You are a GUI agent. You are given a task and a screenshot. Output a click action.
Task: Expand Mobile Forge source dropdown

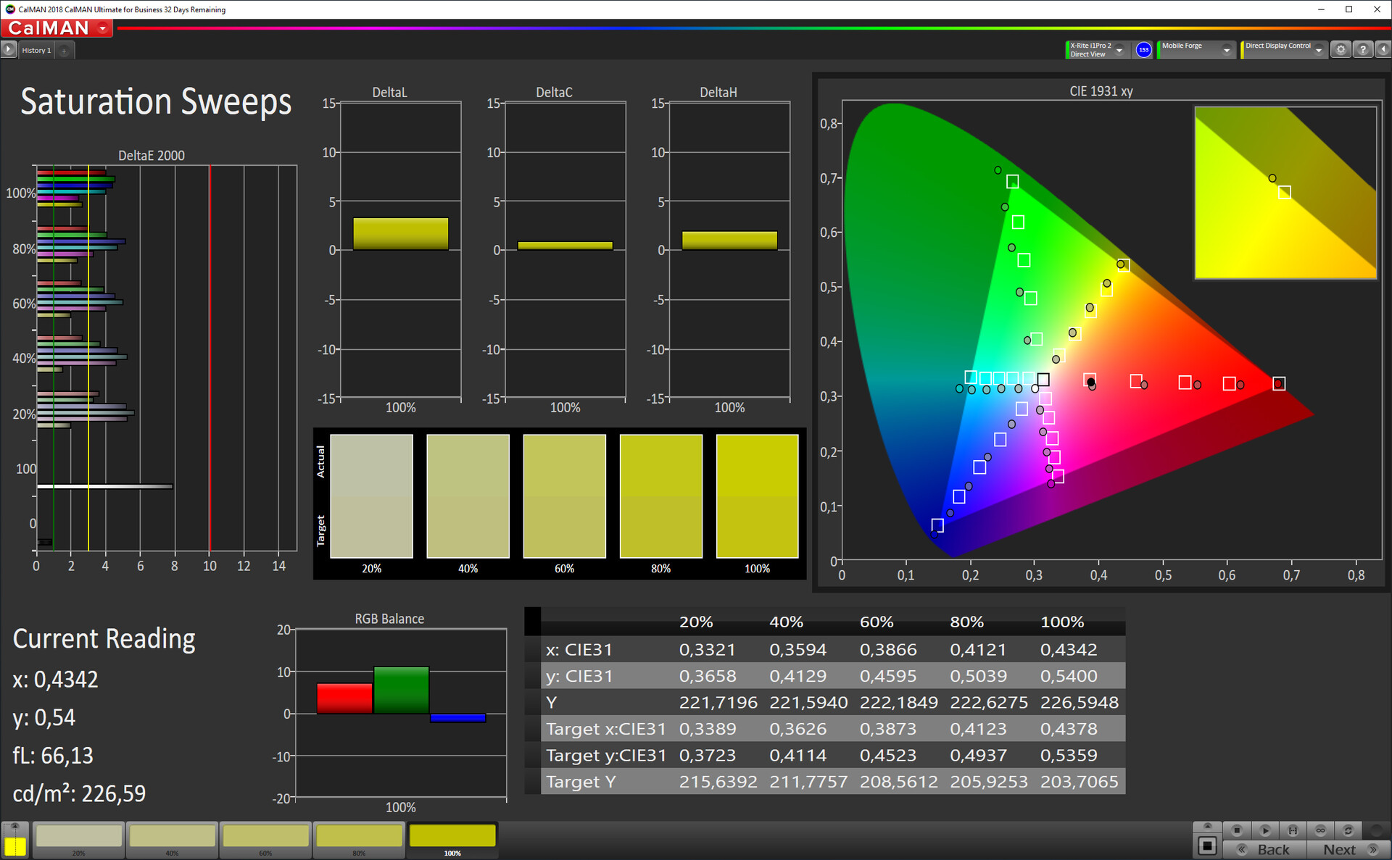coord(1227,50)
